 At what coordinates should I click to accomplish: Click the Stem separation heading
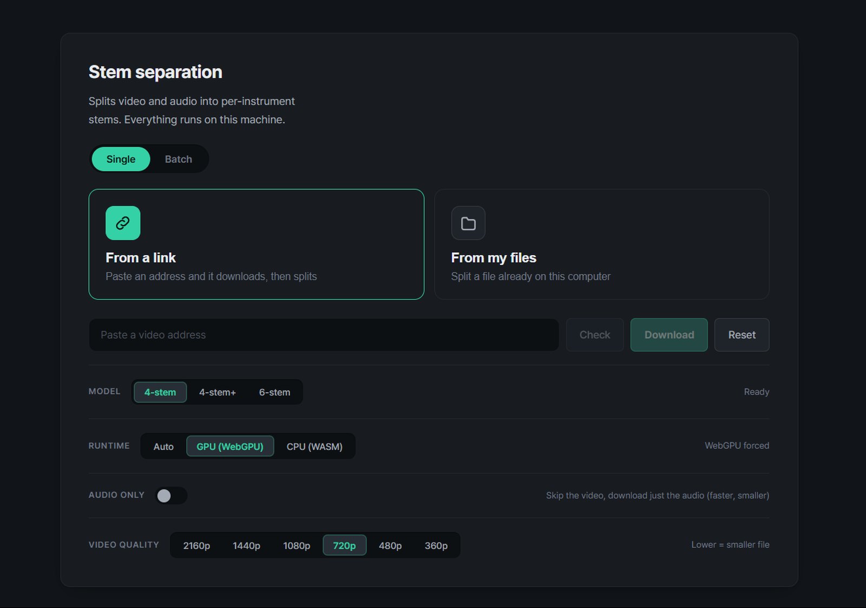tap(155, 72)
